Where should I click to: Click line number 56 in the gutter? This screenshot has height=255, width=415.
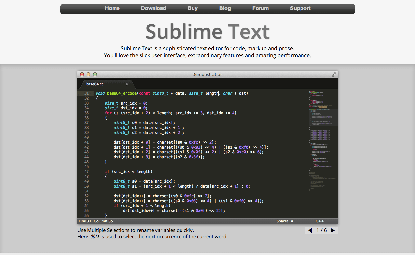[x=86, y=216]
